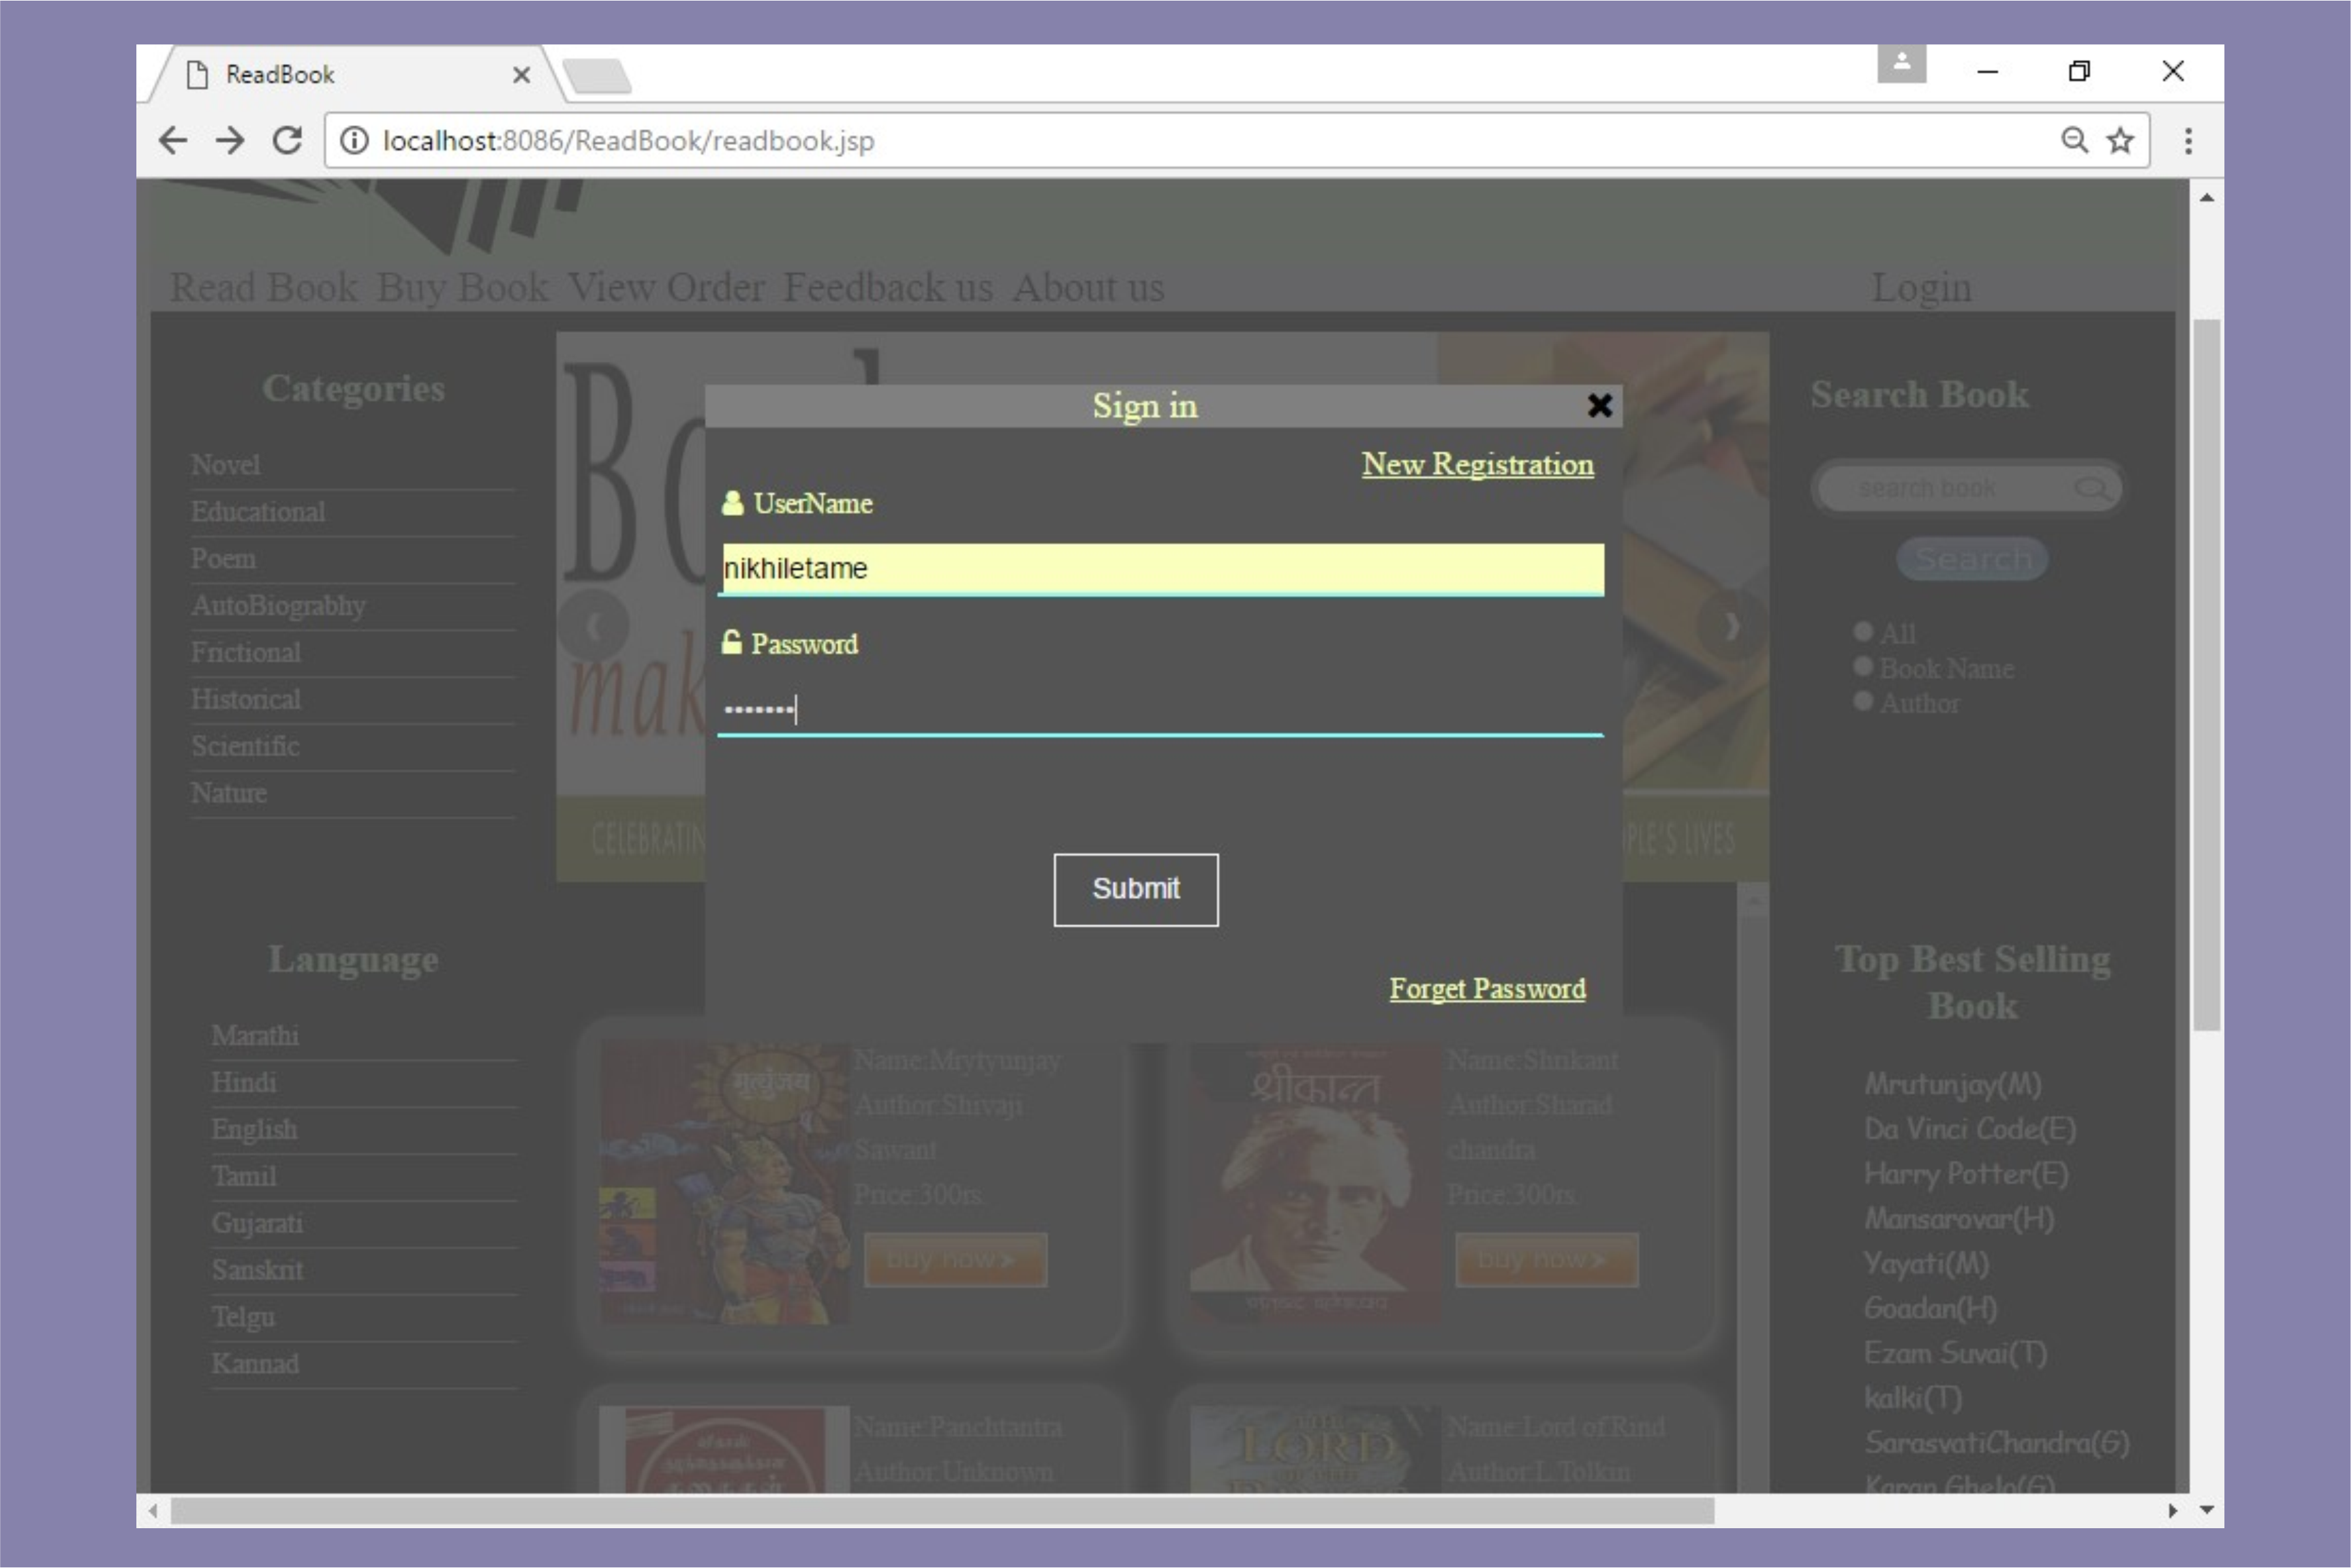Click the vertical page scrollbar thumb
Screen dimensions: 2351x1568
pos(2206,675)
